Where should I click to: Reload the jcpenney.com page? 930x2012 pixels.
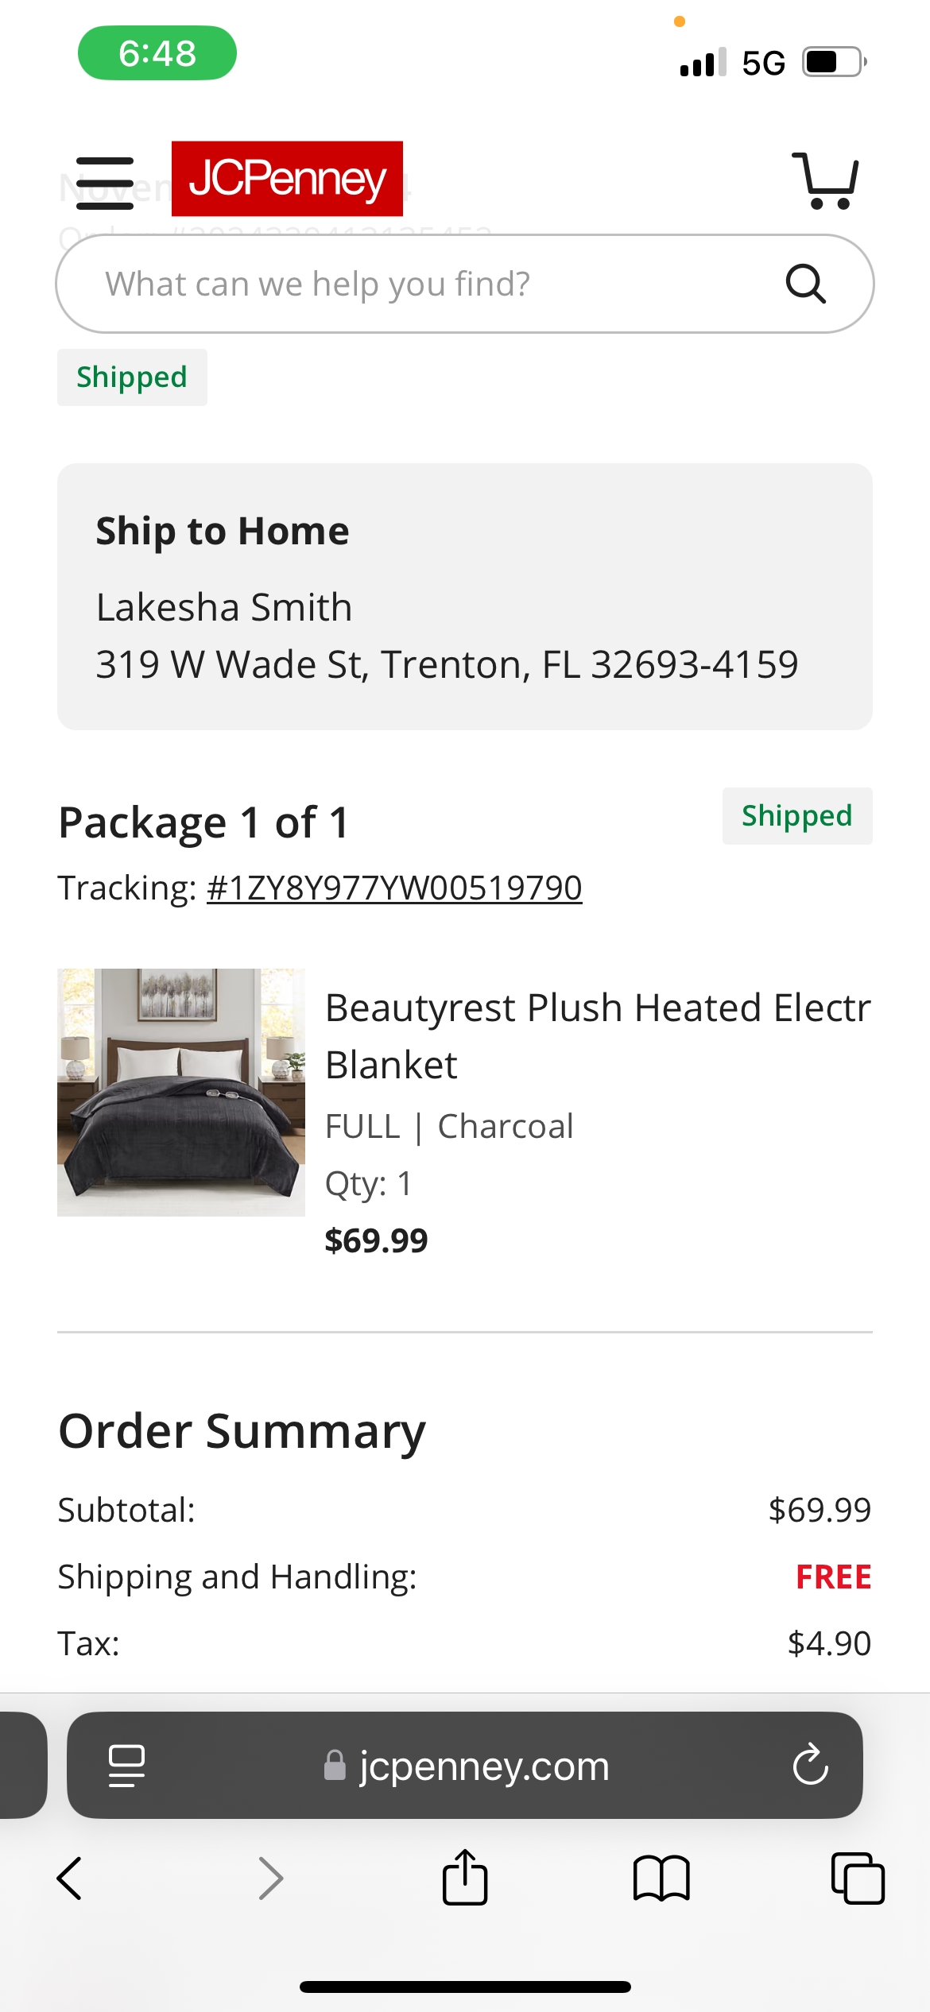(810, 1766)
